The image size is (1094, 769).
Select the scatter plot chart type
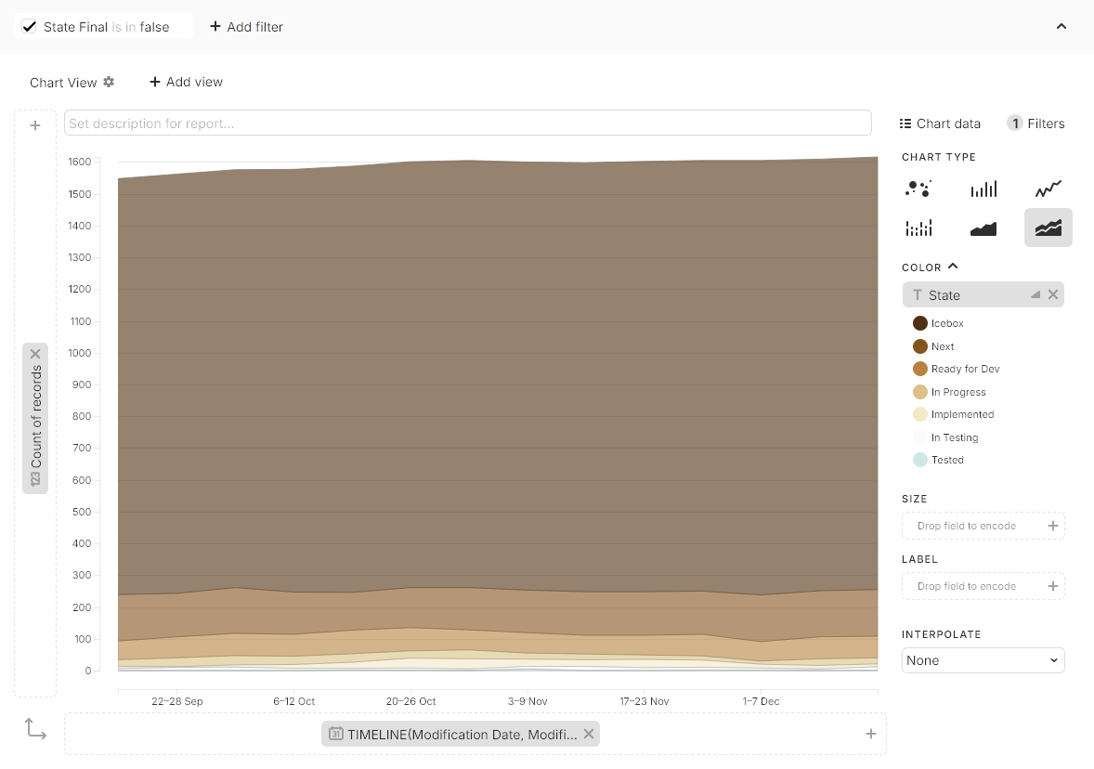[x=918, y=189]
